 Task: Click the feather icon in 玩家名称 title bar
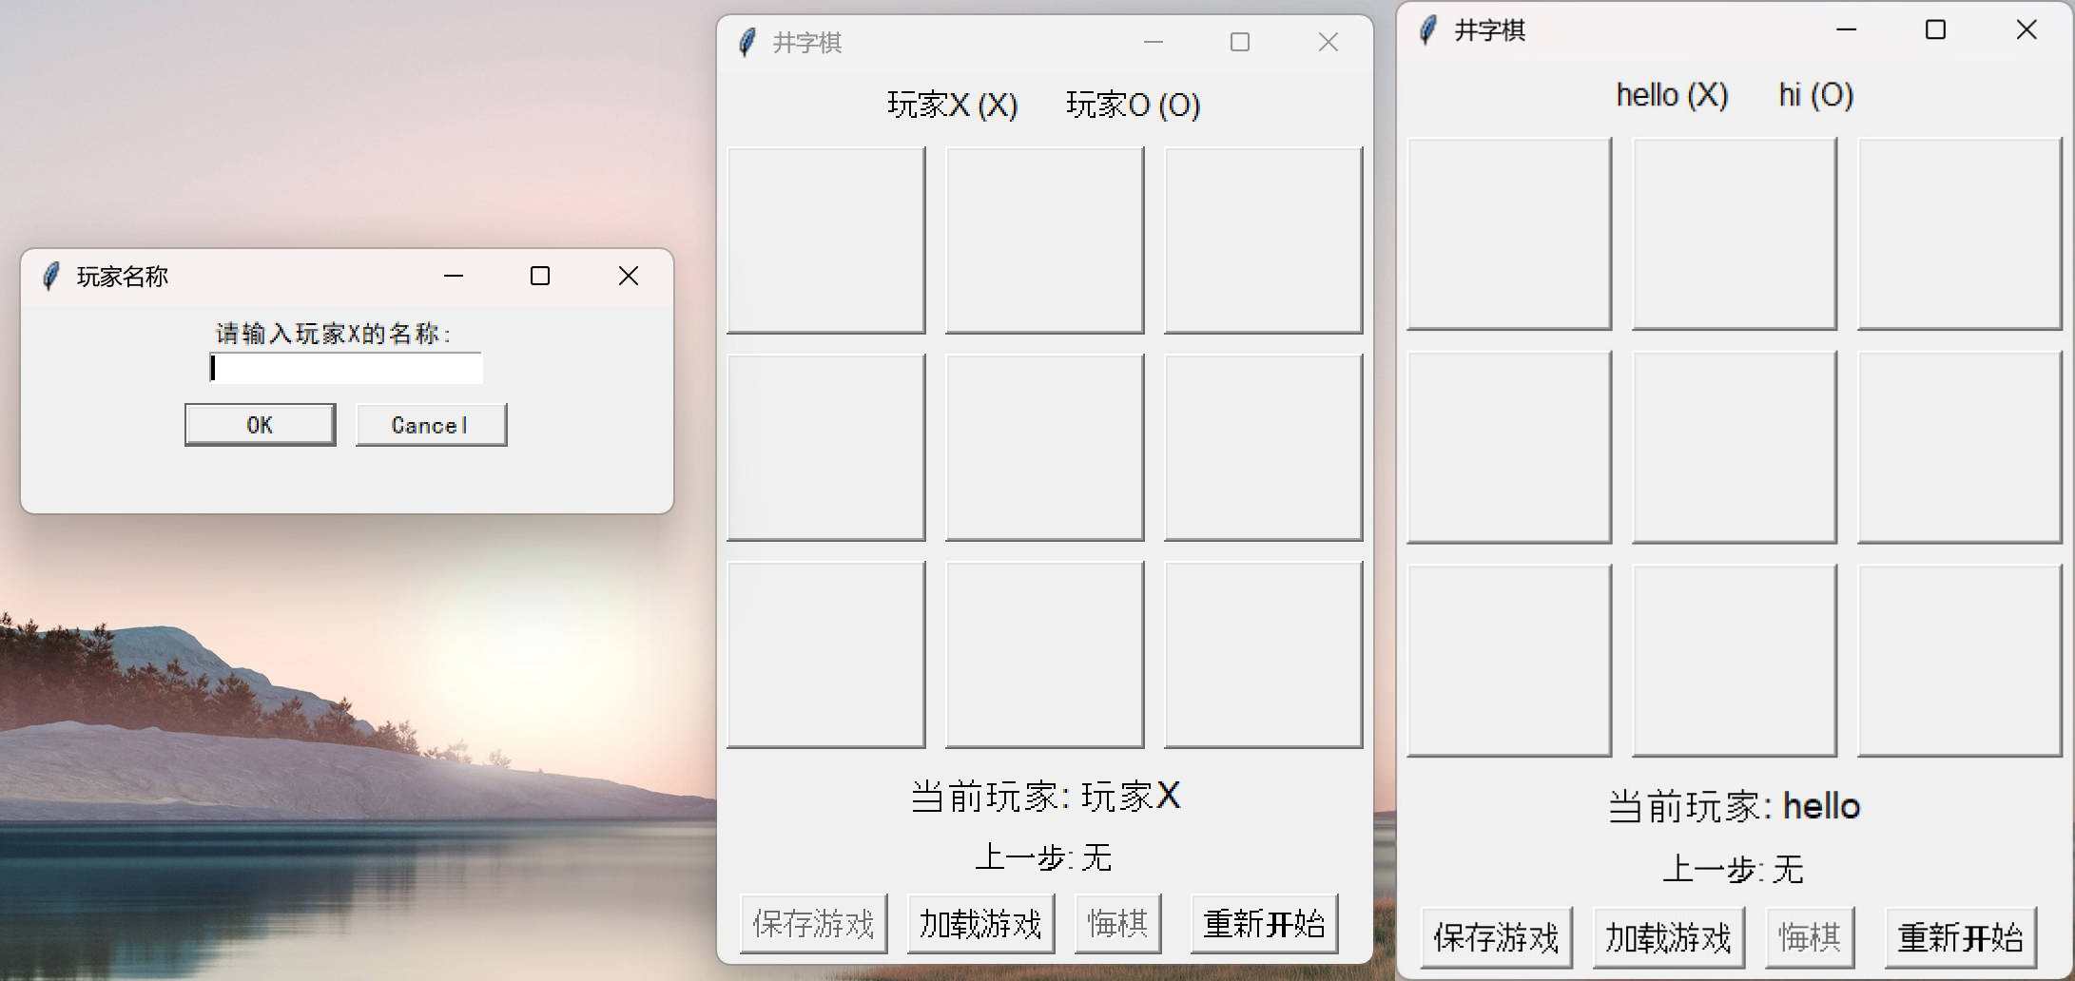51,277
